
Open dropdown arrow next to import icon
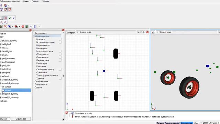pos(13,27)
